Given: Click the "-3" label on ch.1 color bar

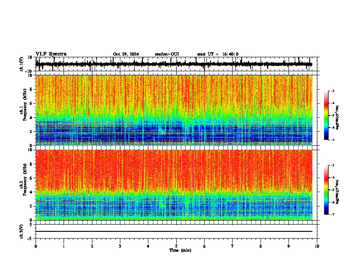Looking at the screenshot, I should click(x=333, y=91).
